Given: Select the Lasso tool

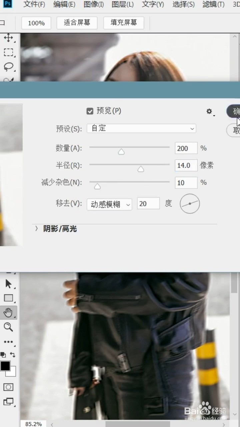Looking at the screenshot, I should coord(8,67).
